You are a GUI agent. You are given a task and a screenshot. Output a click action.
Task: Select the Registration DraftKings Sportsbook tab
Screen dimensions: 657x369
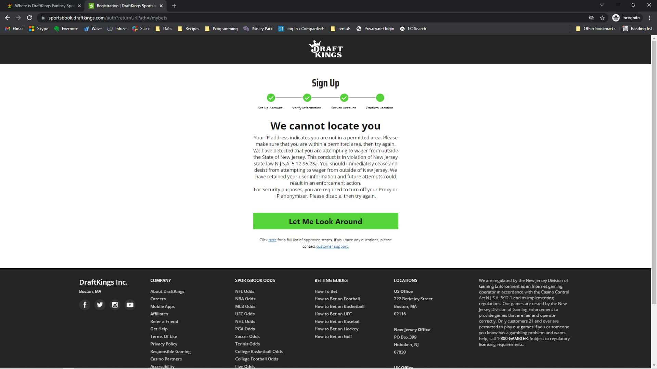126,6
